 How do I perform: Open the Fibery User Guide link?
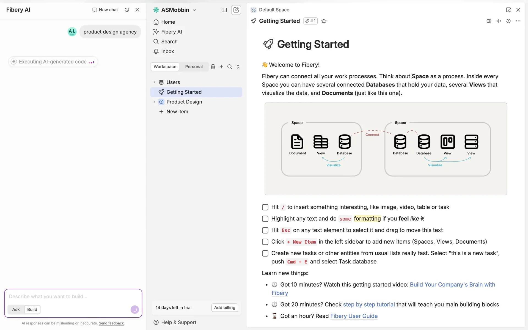354,316
